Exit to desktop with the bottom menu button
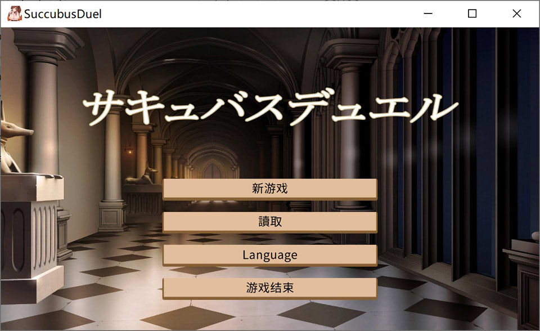This screenshot has width=540, height=331. [x=269, y=288]
